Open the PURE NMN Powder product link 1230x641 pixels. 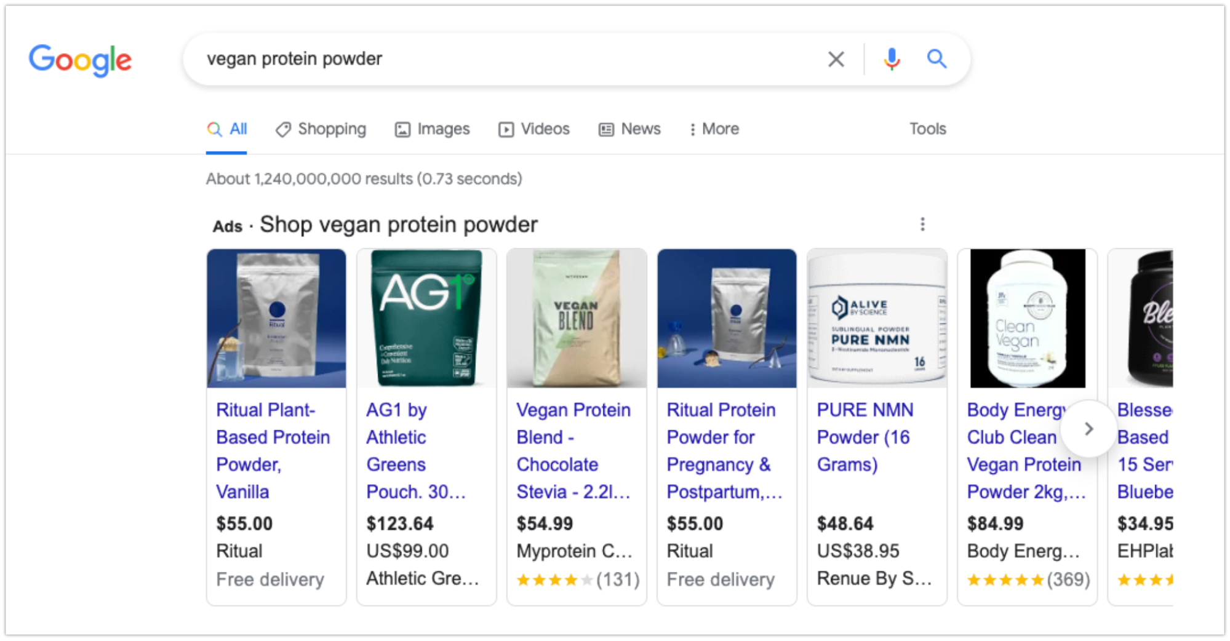point(865,437)
